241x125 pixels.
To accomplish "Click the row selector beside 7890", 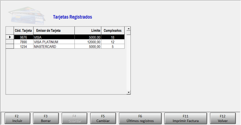I will pyautogui.click(x=10, y=42).
